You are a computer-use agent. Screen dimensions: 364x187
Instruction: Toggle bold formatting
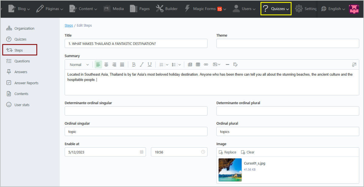pyautogui.click(x=133, y=64)
